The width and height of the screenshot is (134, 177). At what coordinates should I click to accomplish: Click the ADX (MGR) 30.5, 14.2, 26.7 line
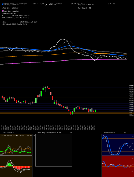20,22
